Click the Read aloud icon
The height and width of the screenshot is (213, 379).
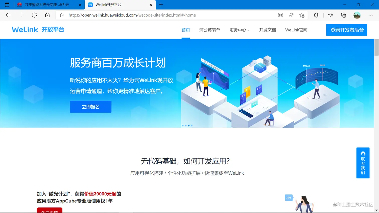(291, 15)
